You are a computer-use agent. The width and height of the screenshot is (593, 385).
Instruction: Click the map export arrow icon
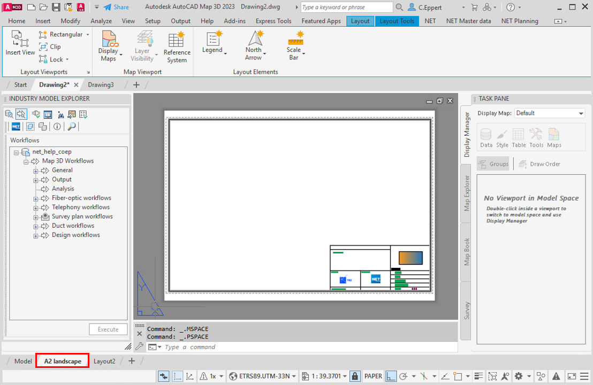72,114
